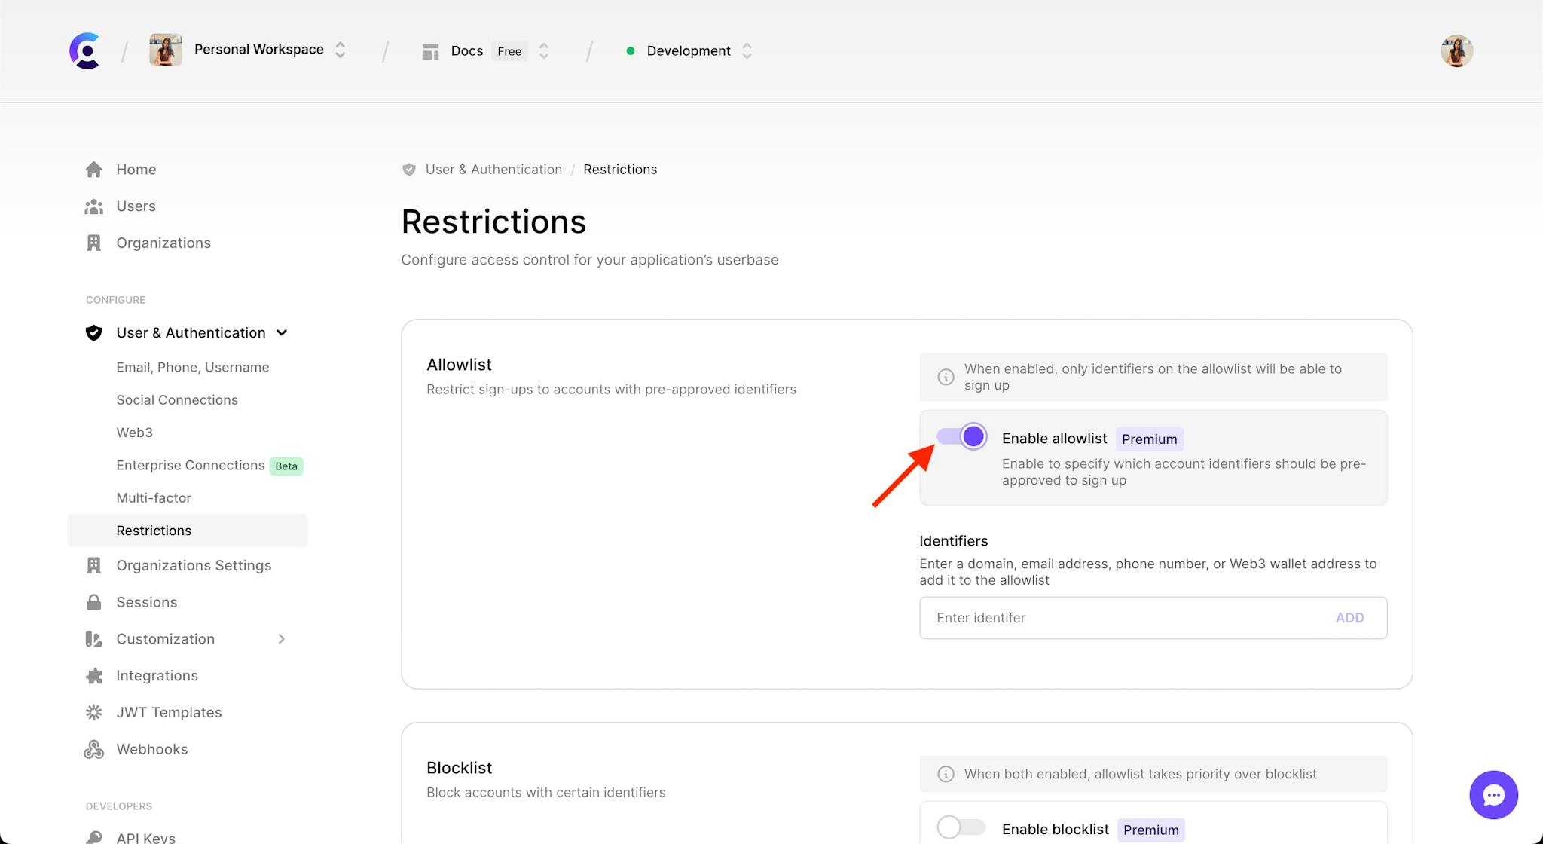Click the Webhooks icon in sidebar
The width and height of the screenshot is (1543, 844).
[93, 748]
